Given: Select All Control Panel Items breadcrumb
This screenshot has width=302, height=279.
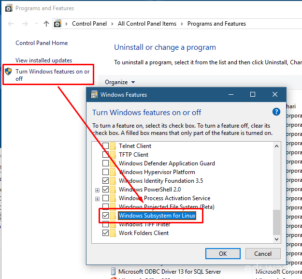Looking at the screenshot, I should pos(147,24).
